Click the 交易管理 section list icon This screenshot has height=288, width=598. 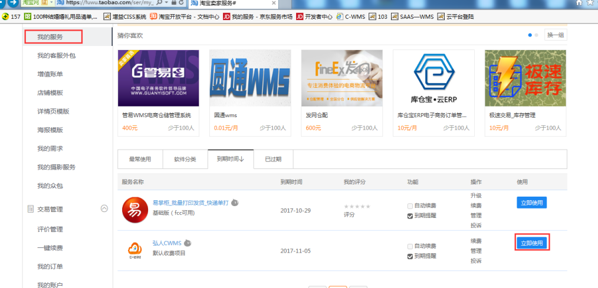(31, 208)
